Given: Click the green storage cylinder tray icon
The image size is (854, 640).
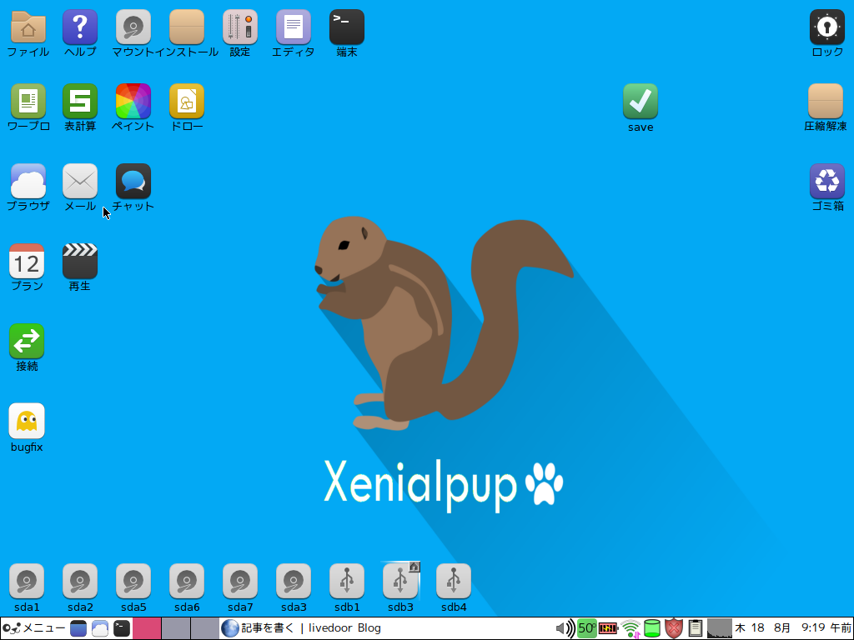Looking at the screenshot, I should tap(652, 628).
